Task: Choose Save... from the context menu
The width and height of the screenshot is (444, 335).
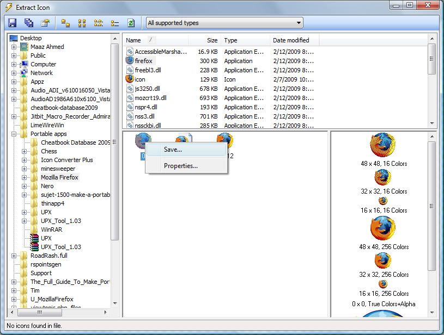Action: [173, 150]
